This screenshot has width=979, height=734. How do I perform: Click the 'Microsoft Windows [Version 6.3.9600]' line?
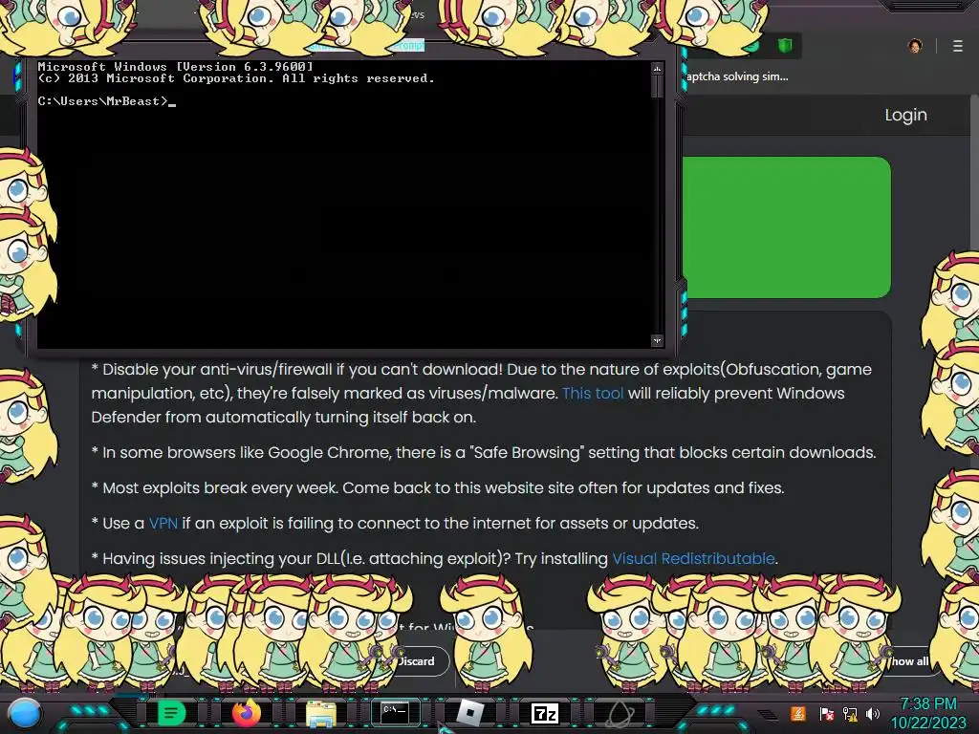tap(176, 66)
